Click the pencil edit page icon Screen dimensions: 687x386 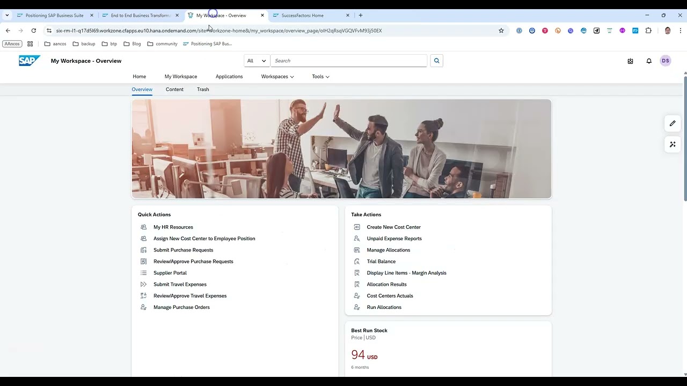(673, 123)
